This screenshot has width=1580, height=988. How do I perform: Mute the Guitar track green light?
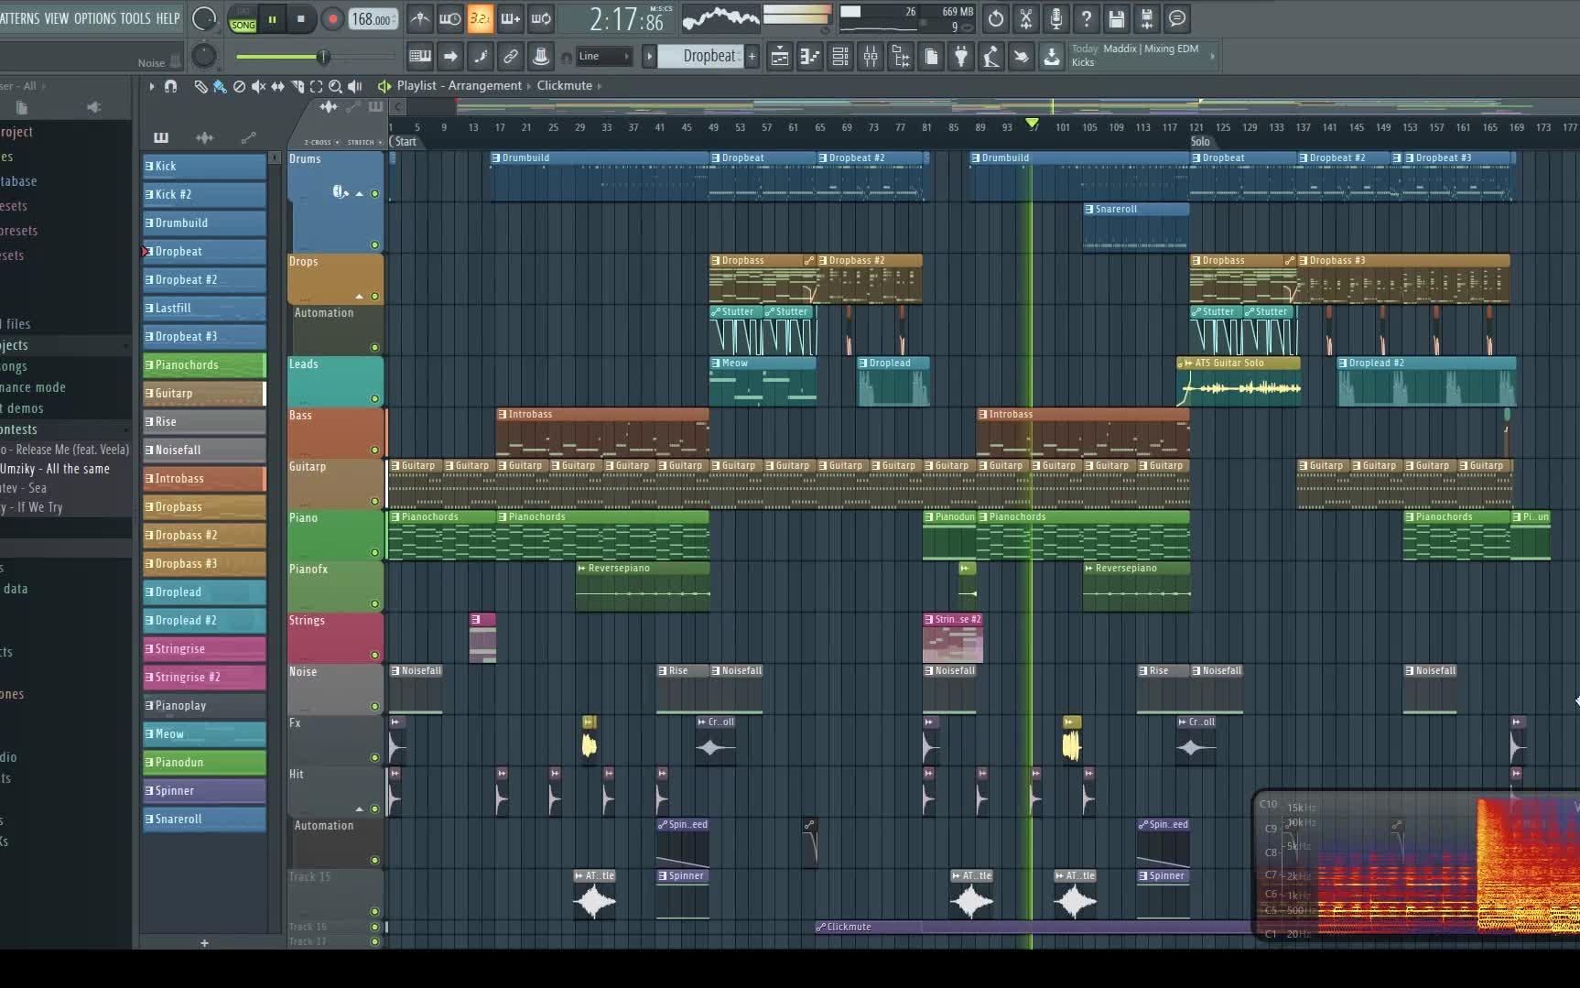[374, 502]
